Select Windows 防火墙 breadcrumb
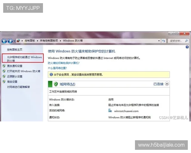The height and width of the screenshot is (153, 191). coord(73,40)
